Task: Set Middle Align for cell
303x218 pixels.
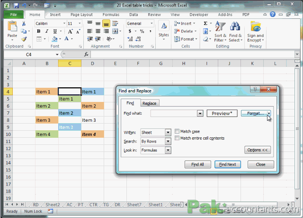Action: pos(98,24)
